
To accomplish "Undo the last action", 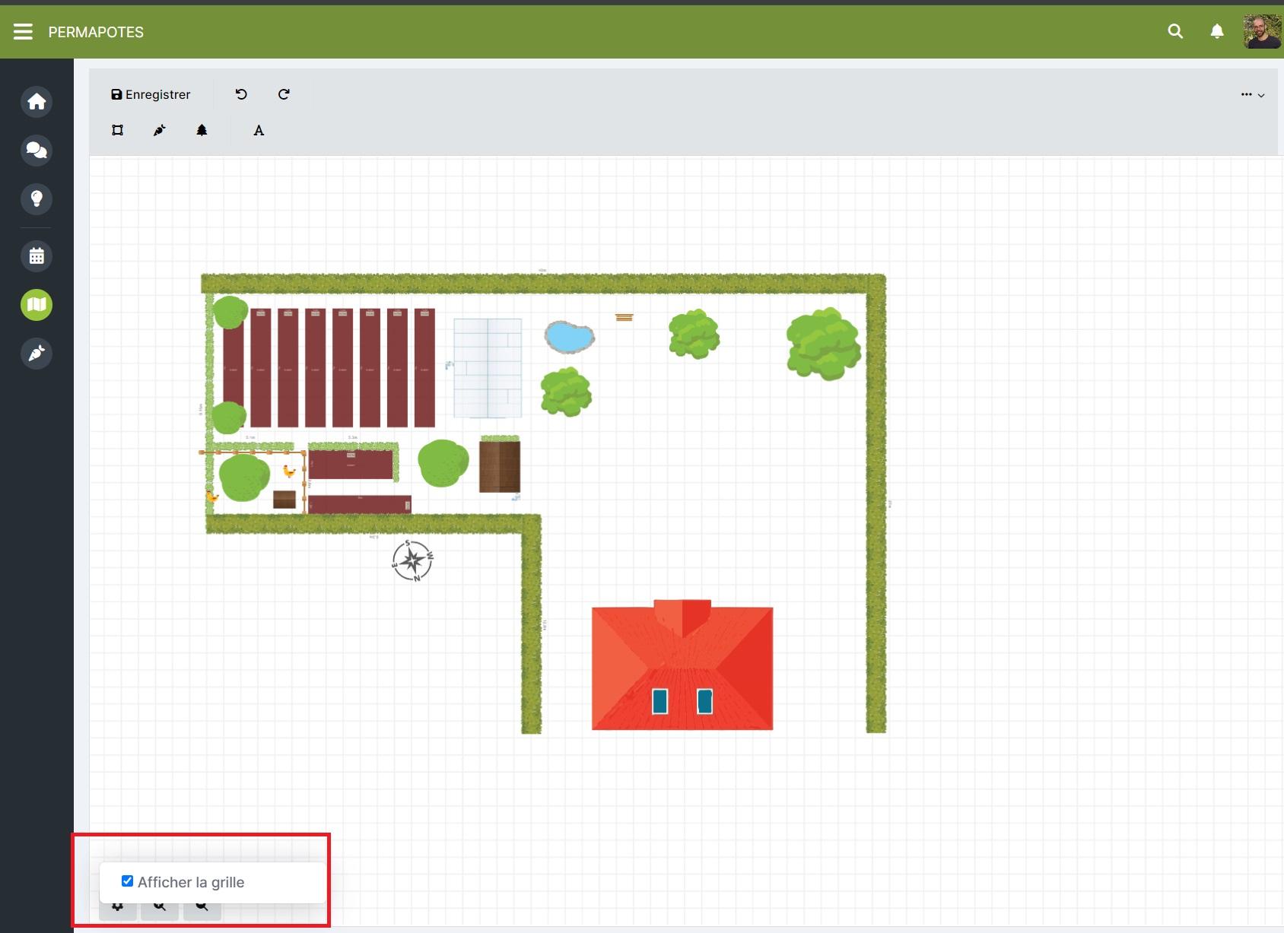I will (x=241, y=94).
